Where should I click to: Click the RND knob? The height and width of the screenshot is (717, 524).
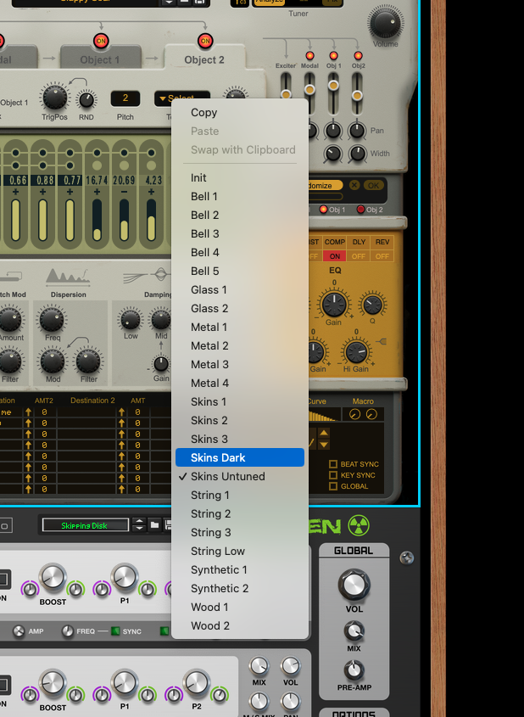coord(86,99)
